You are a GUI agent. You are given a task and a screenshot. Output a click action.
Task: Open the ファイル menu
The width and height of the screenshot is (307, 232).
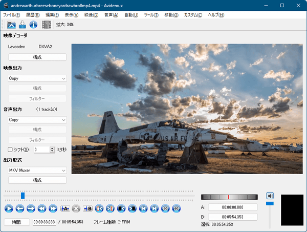pyautogui.click(x=11, y=15)
